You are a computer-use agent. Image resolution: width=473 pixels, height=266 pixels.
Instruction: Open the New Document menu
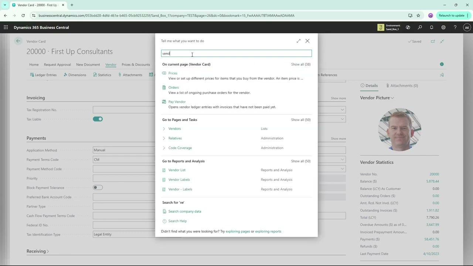coord(88,65)
